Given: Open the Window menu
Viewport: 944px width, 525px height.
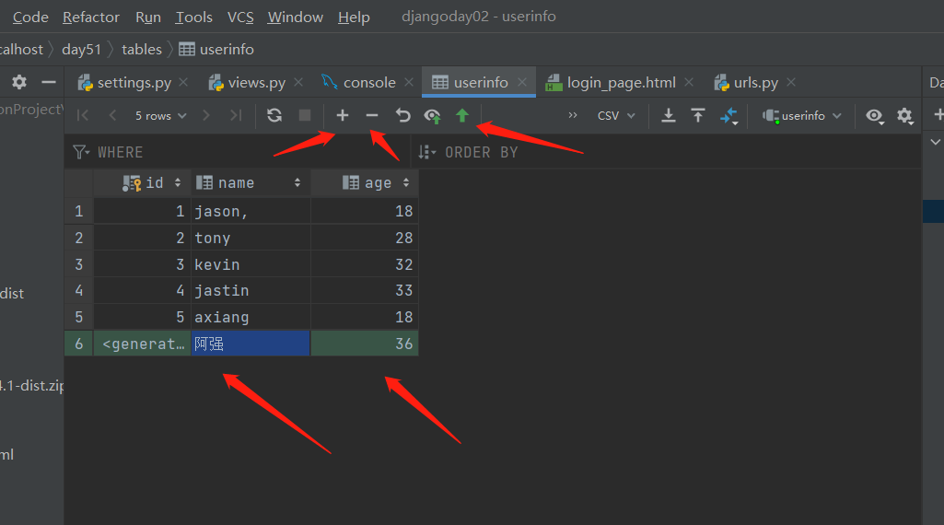Looking at the screenshot, I should [295, 17].
